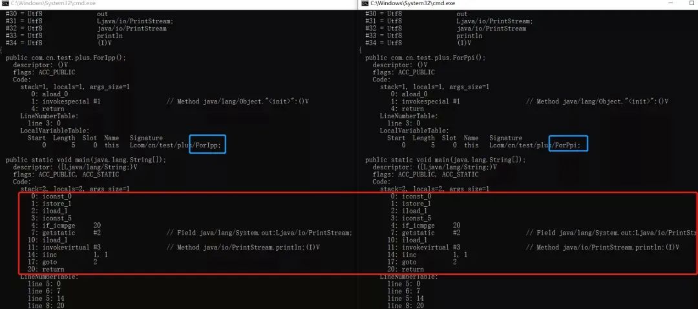Viewport: 698px width, 309px height.
Task: Click 'public static void main(java.lang.String[]);' in left window
Action: tap(86, 160)
